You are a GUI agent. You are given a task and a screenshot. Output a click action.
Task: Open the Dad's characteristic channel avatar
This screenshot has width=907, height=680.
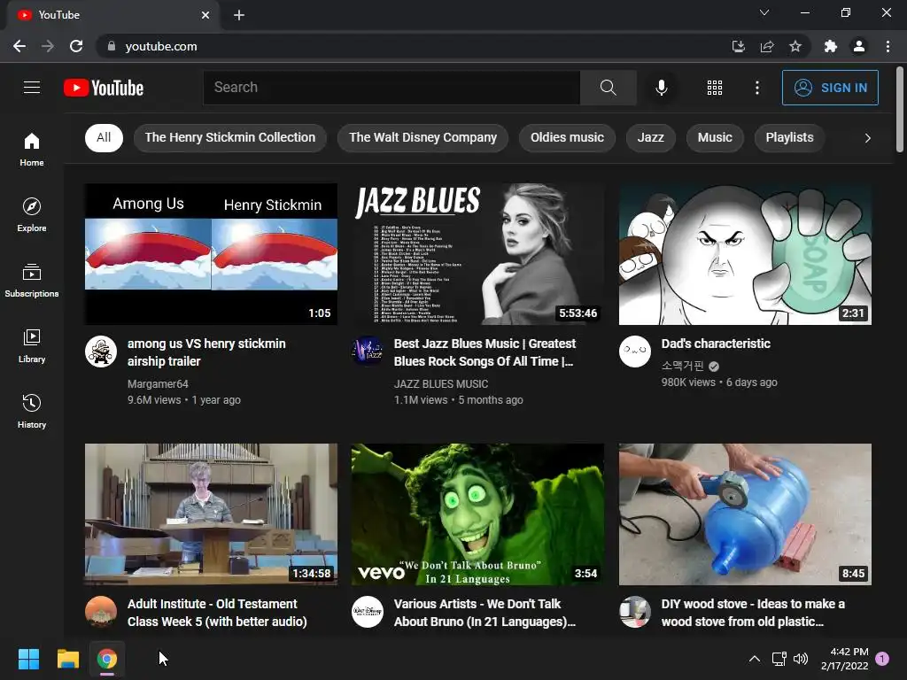(x=634, y=352)
